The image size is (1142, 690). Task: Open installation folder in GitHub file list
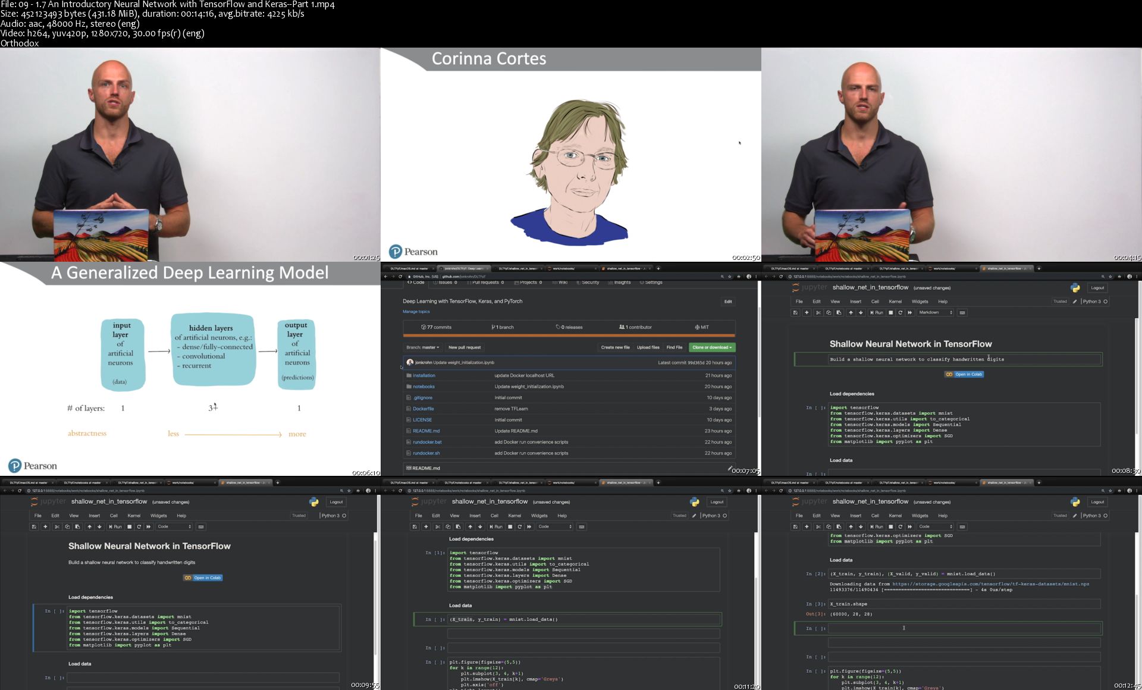(424, 376)
